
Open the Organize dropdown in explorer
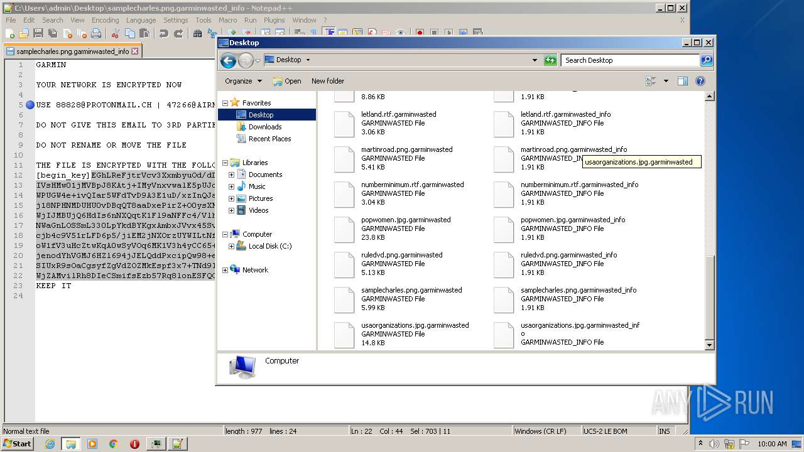click(244, 81)
